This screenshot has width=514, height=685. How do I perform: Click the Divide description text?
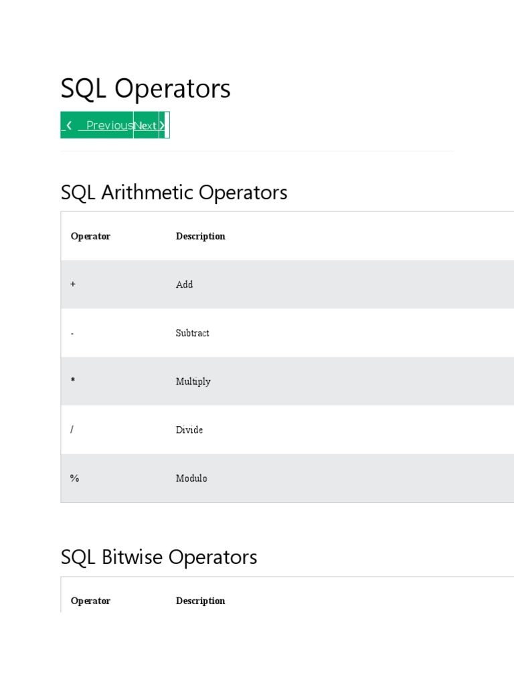(x=189, y=429)
